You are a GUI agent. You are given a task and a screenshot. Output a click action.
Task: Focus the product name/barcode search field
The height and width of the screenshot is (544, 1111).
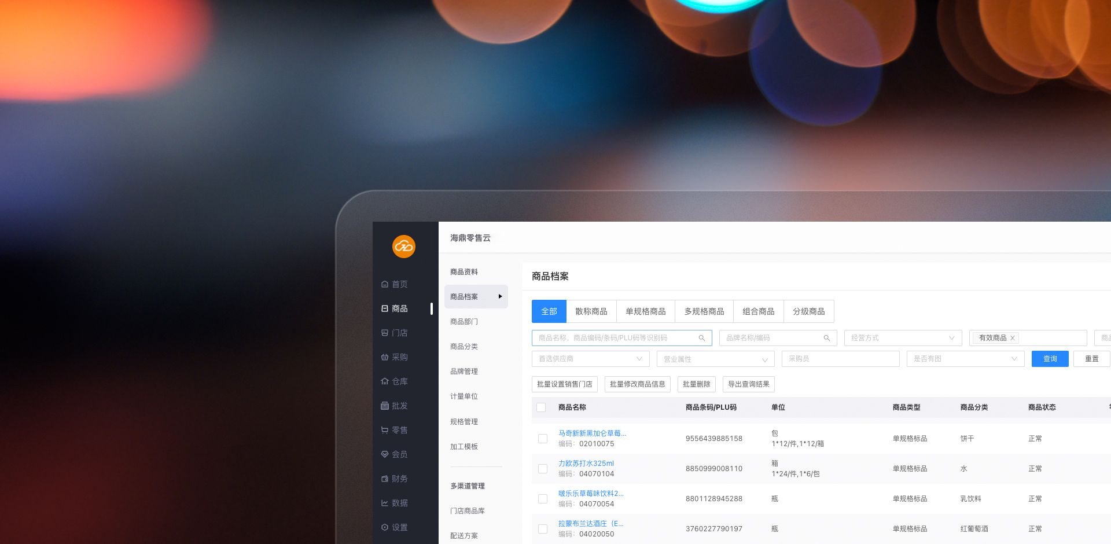[x=622, y=338]
